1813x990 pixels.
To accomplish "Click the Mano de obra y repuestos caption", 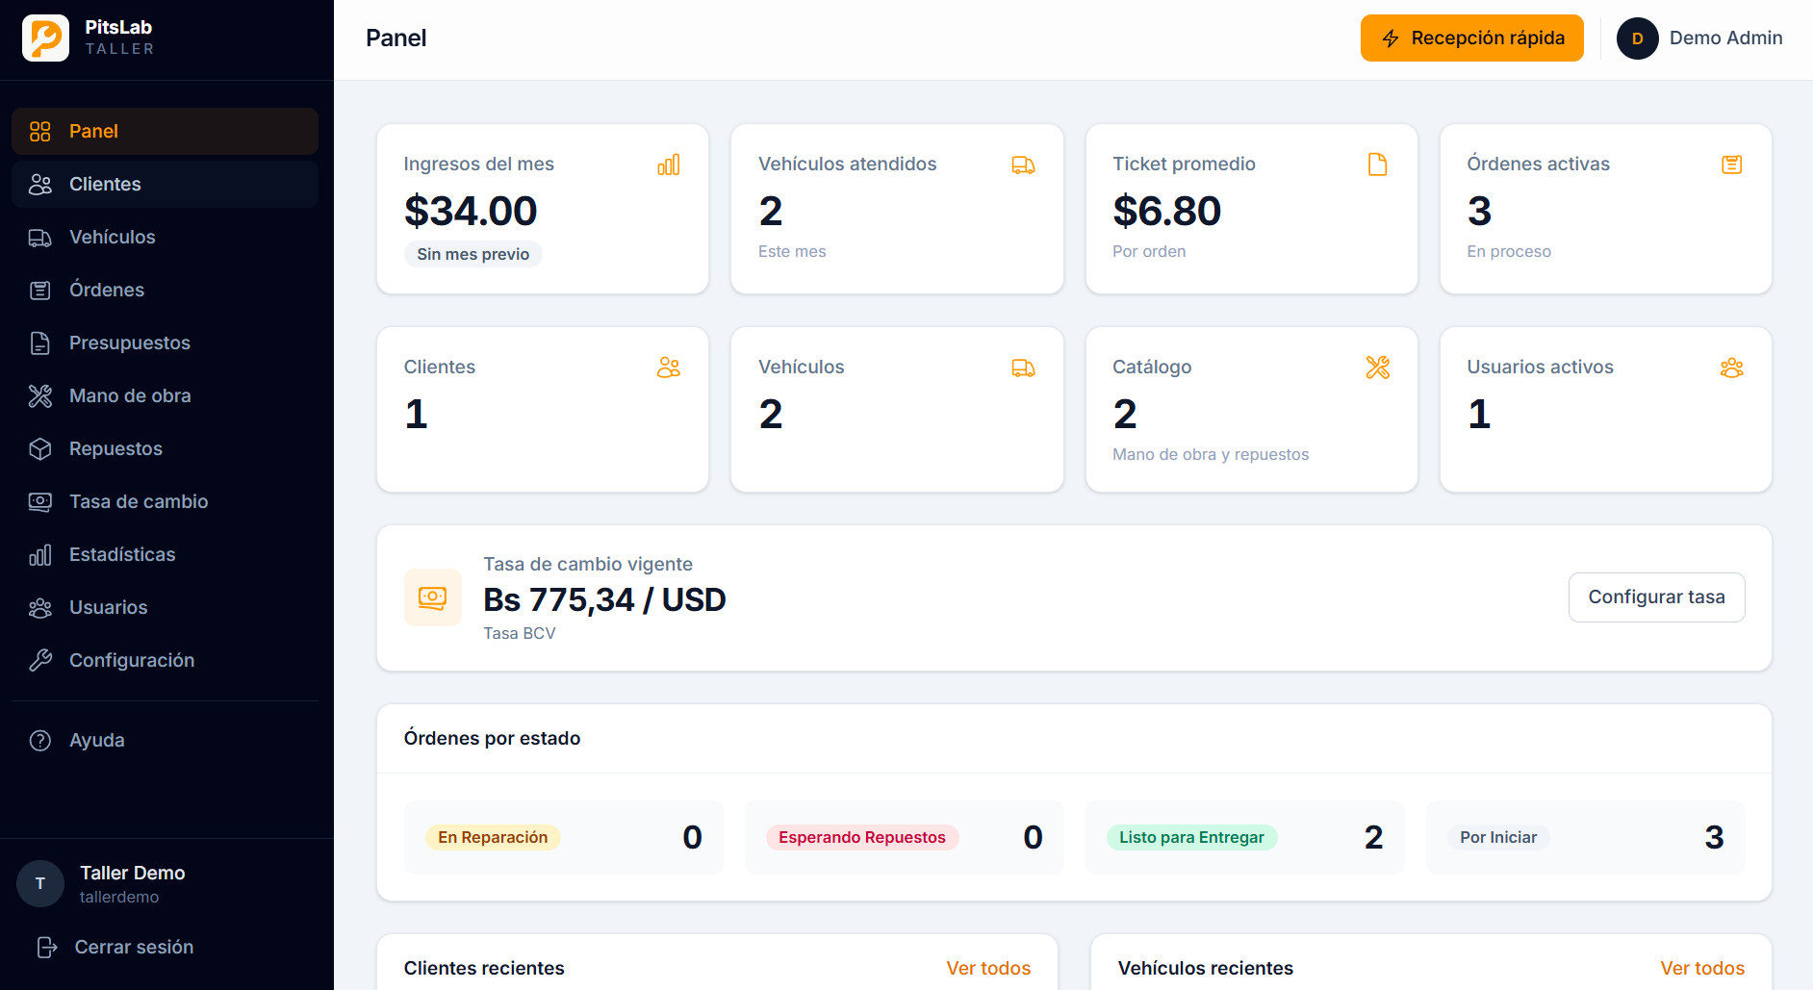I will coord(1211,454).
